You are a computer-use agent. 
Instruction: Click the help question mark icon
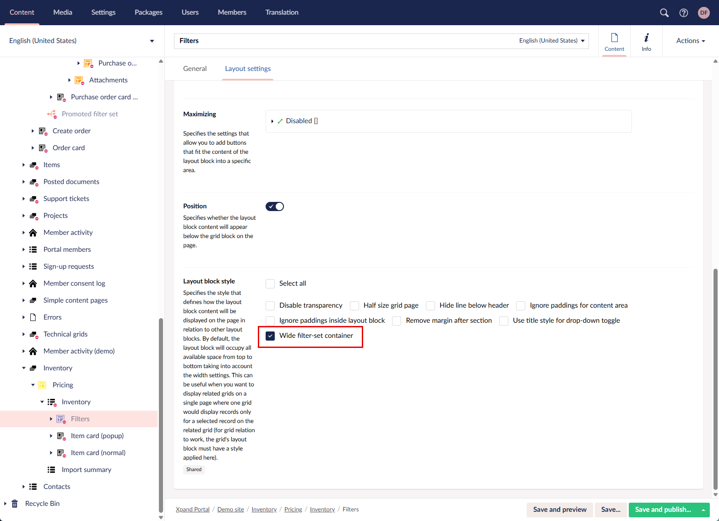[684, 13]
